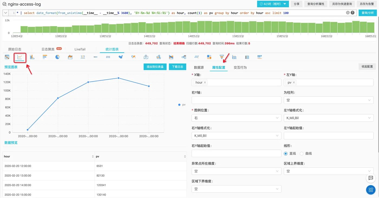Open the 右Y轴格式化 dropdown

pos(236,136)
